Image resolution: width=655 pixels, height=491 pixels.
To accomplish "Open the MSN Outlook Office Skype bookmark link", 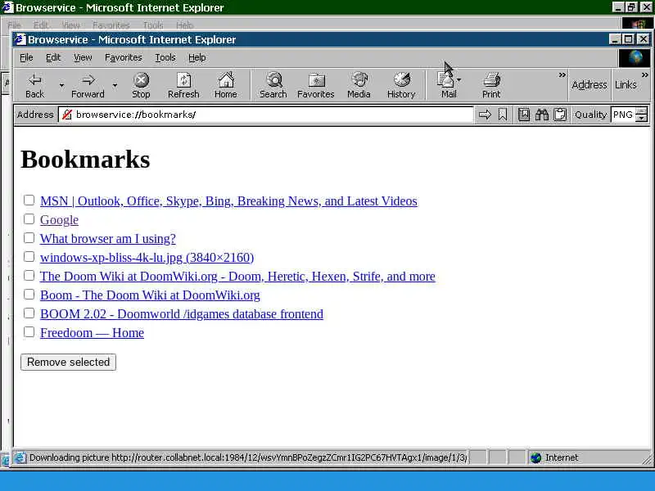I will pyautogui.click(x=228, y=201).
